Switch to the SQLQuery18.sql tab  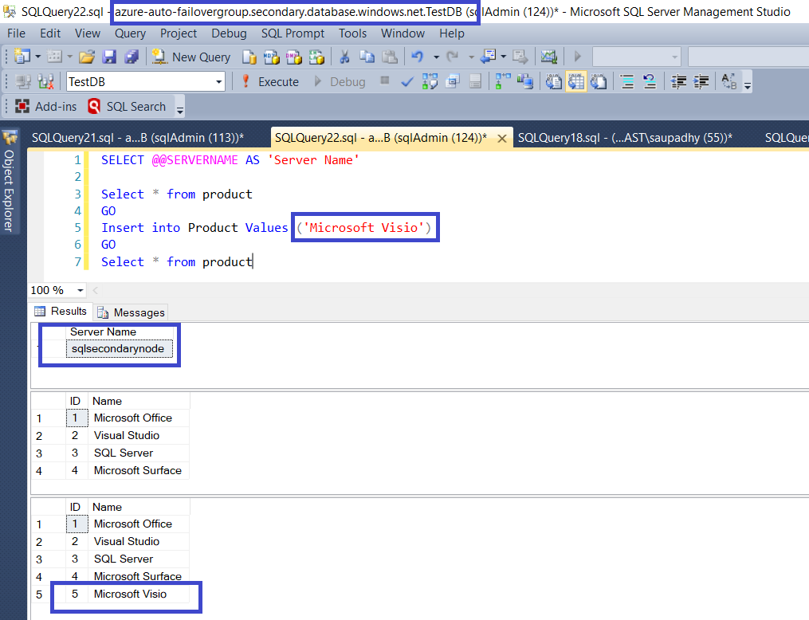[625, 138]
